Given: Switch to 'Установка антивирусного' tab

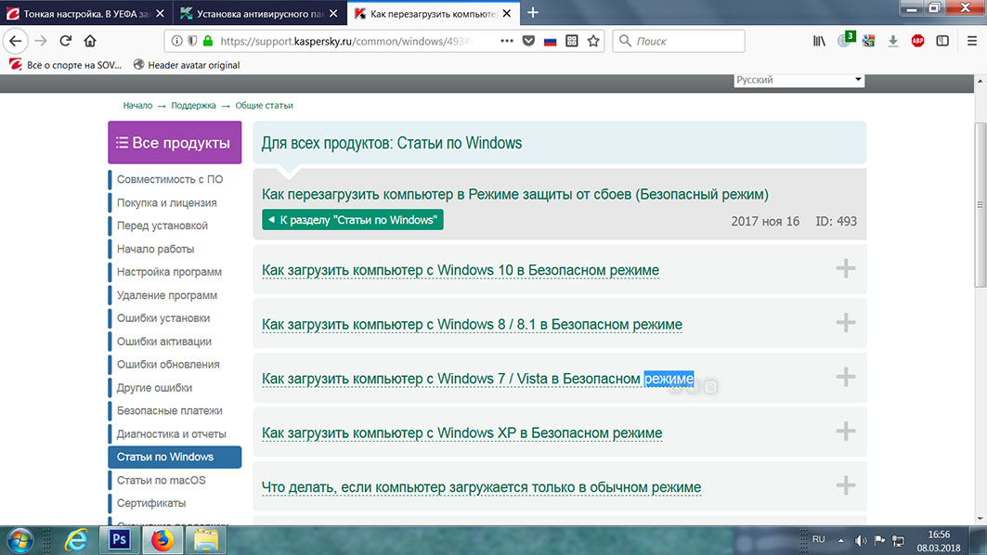Looking at the screenshot, I should coord(260,13).
